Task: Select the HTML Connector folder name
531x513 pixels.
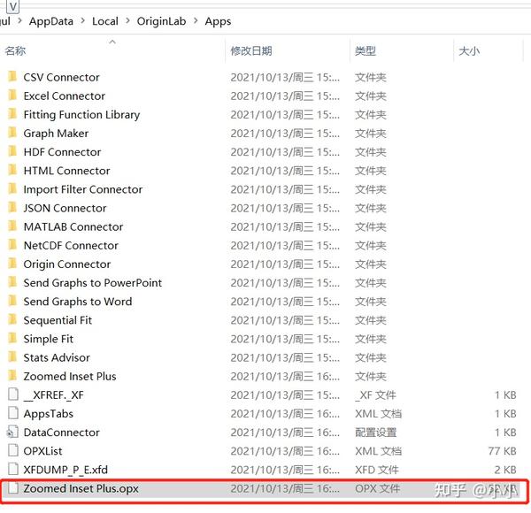Action: pos(66,171)
